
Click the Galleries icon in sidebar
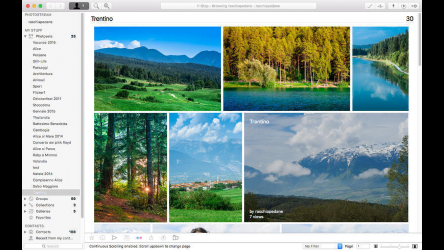pos(31,211)
